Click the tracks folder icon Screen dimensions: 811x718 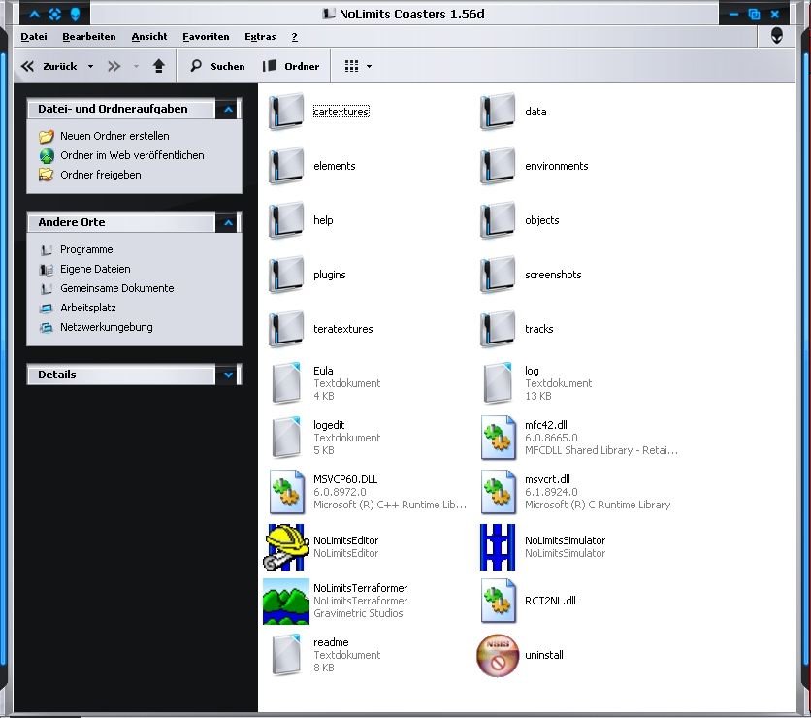pos(498,329)
